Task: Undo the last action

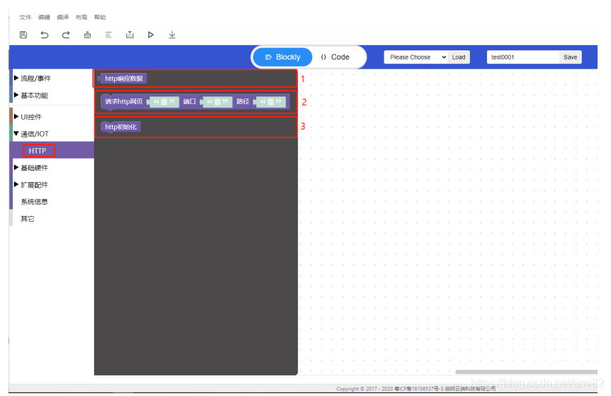Action: point(45,35)
